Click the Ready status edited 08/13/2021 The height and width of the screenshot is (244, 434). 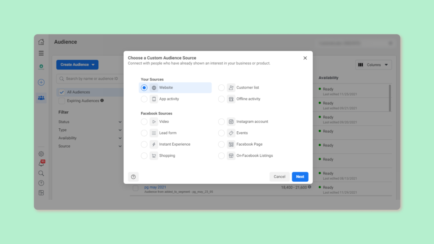[328, 173]
